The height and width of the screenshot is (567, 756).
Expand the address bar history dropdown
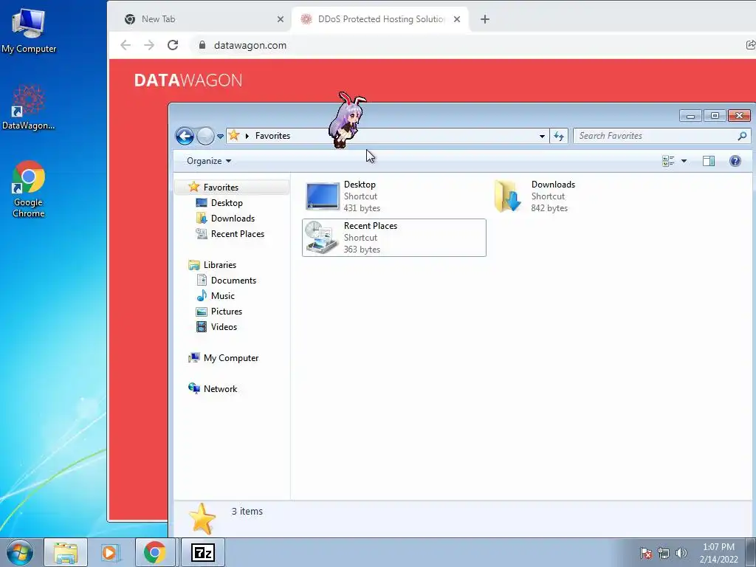[x=542, y=136]
